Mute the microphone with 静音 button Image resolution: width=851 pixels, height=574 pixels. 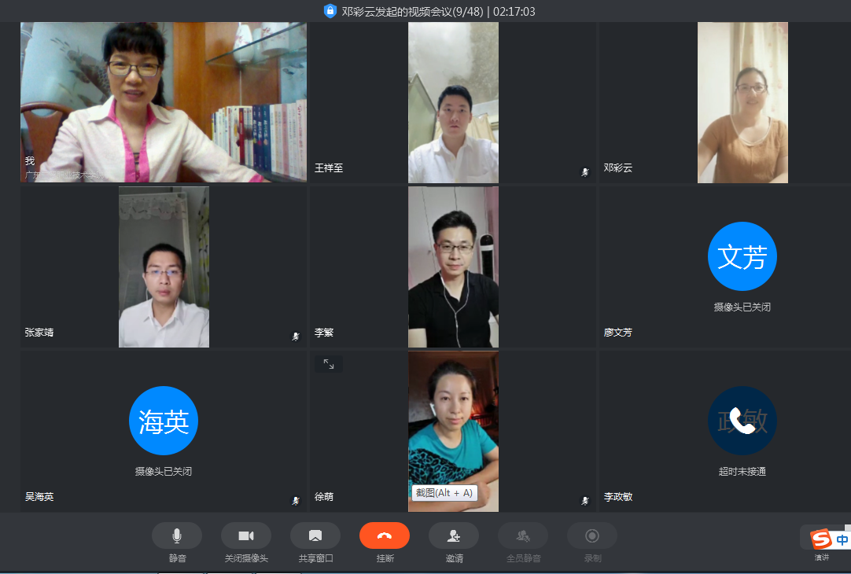tap(177, 535)
